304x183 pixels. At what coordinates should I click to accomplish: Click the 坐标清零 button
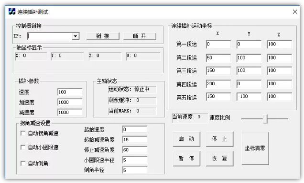(x=255, y=149)
